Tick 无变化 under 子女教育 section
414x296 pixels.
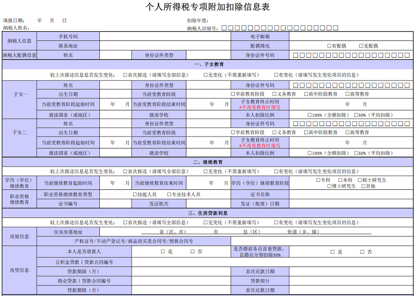click(x=205, y=75)
